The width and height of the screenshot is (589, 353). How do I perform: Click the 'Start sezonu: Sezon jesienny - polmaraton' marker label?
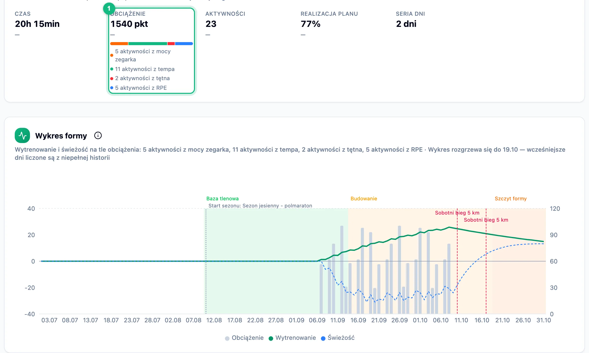pyautogui.click(x=260, y=206)
